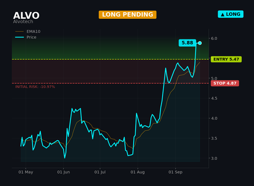Image resolution: width=254 pixels, height=186 pixels.
Task: Click the 01 Aug axis label
Action: [138, 172]
